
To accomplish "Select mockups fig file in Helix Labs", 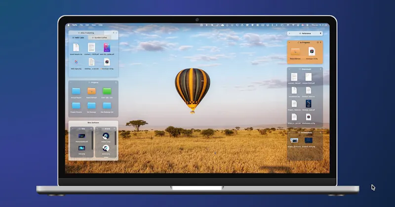I will [107, 62].
